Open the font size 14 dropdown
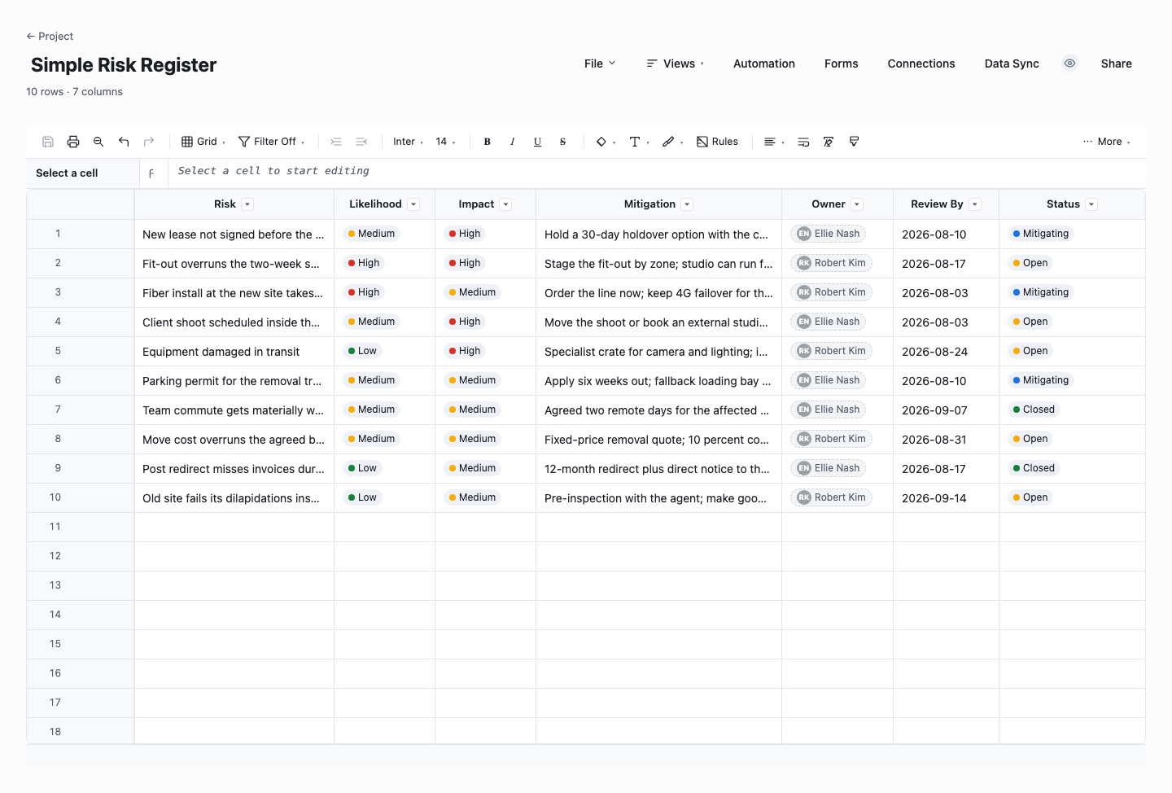Viewport: 1172px width, 793px height. (445, 142)
